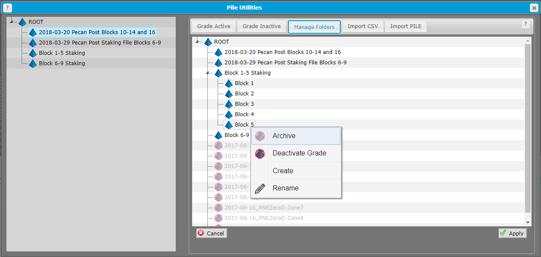Click the red Deactivate Grade icon

tap(259, 153)
